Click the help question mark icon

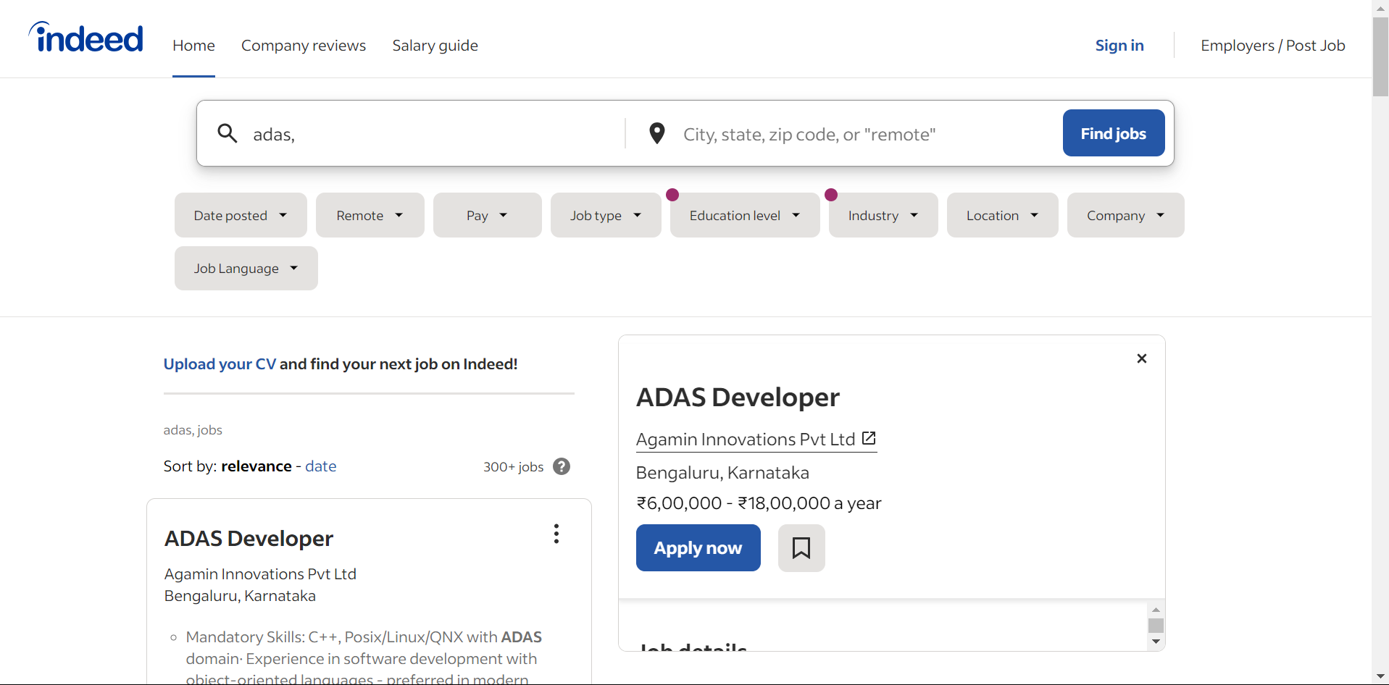562,466
